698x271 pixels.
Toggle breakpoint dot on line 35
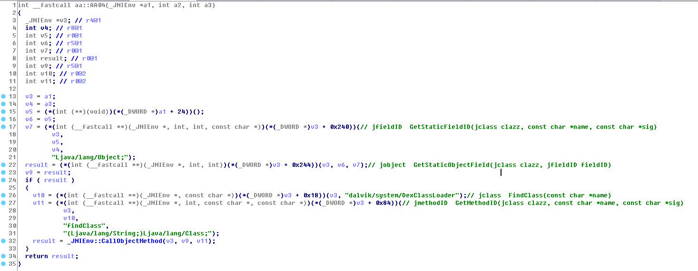click(3, 264)
